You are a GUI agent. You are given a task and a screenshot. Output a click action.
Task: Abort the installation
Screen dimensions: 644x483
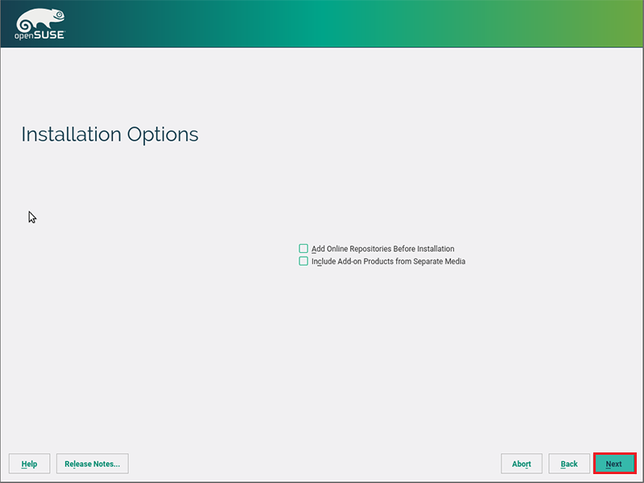pyautogui.click(x=521, y=464)
